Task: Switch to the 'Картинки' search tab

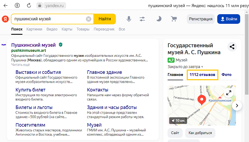Action: click(34, 29)
